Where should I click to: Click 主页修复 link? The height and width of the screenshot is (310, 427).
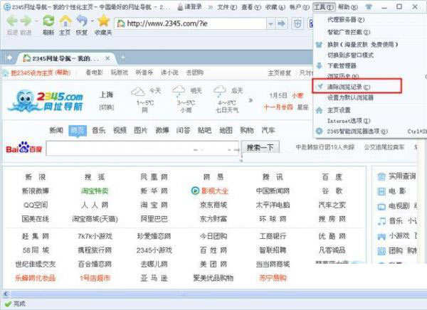click(x=280, y=73)
